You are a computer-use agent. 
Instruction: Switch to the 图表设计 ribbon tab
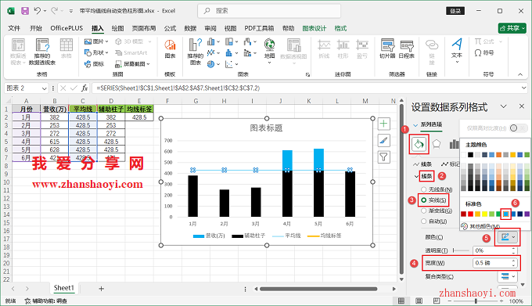[x=315, y=28]
